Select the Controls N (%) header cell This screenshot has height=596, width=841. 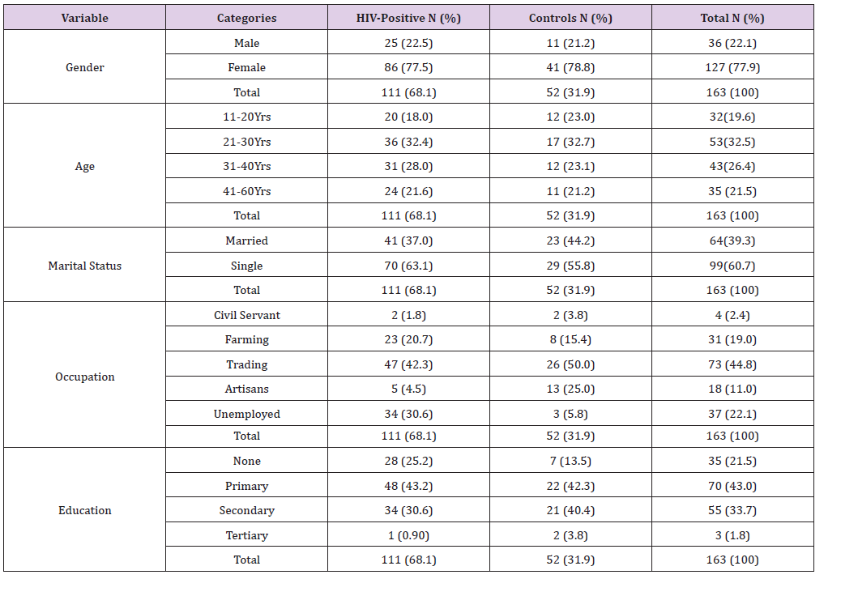[570, 18]
